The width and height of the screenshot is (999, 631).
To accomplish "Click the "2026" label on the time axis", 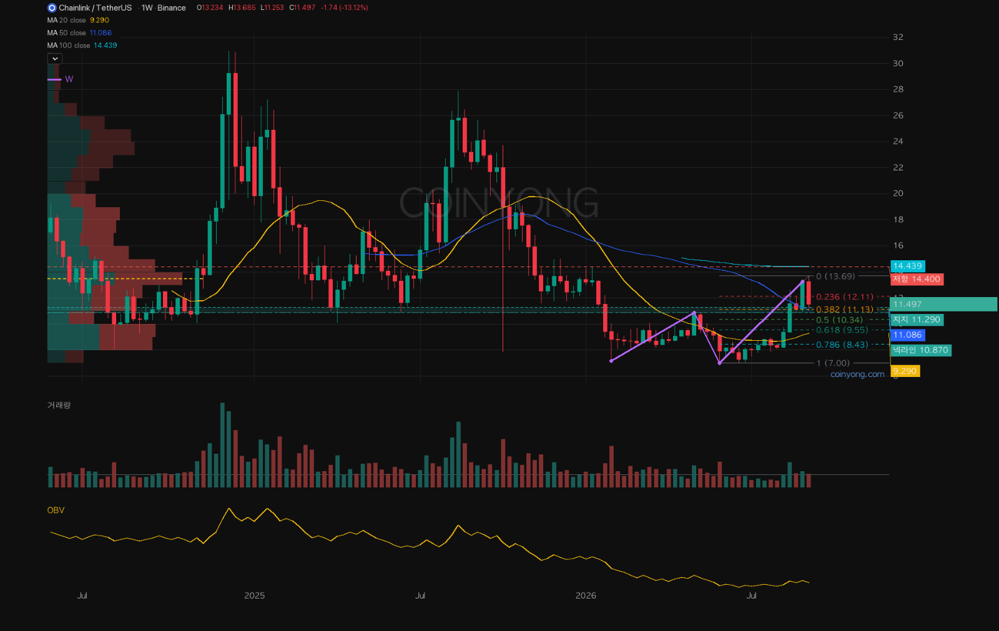I will point(586,596).
